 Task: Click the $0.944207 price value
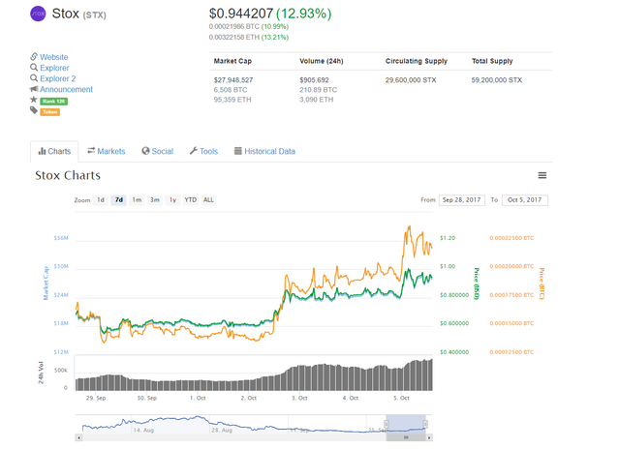[241, 14]
